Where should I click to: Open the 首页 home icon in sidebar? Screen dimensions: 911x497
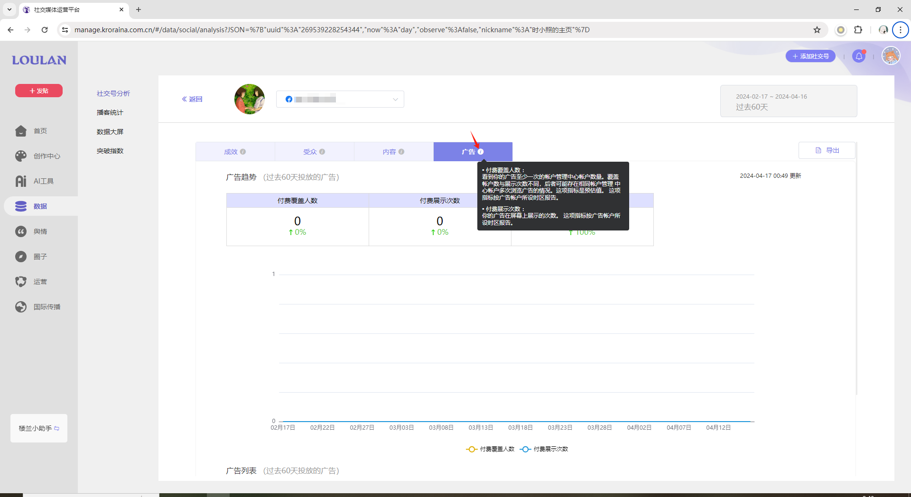[21, 131]
